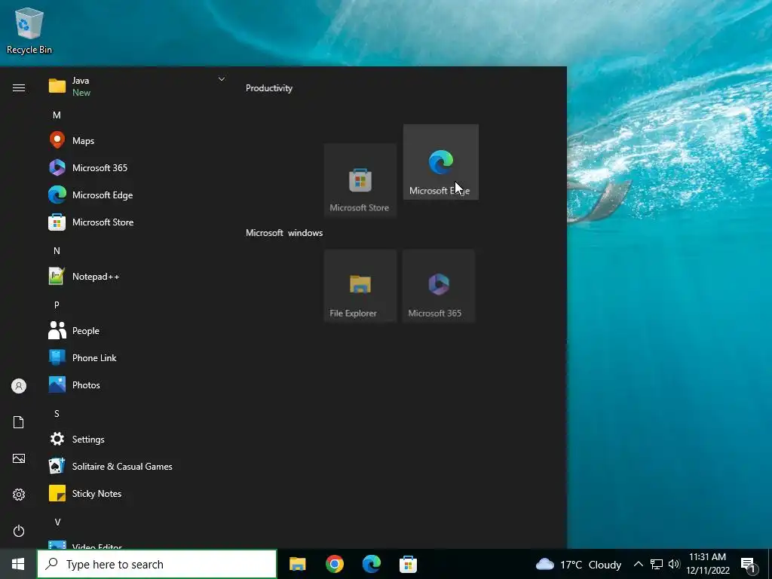Click the Power button in Start sidebar
This screenshot has height=579, width=772.
tap(19, 531)
